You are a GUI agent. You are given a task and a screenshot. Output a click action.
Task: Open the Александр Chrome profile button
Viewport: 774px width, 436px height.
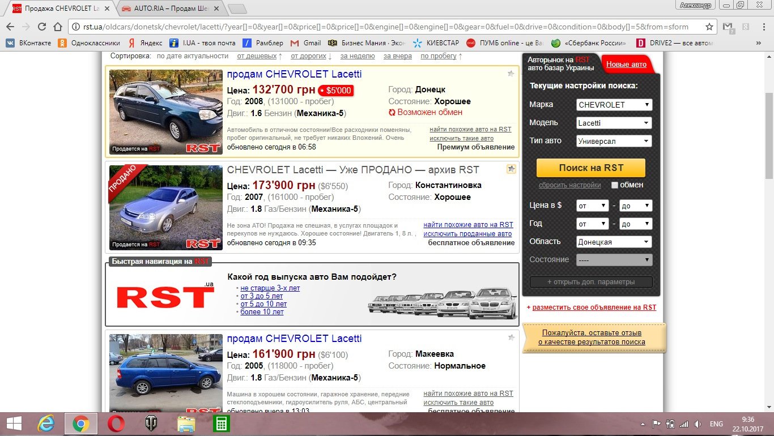point(695,5)
